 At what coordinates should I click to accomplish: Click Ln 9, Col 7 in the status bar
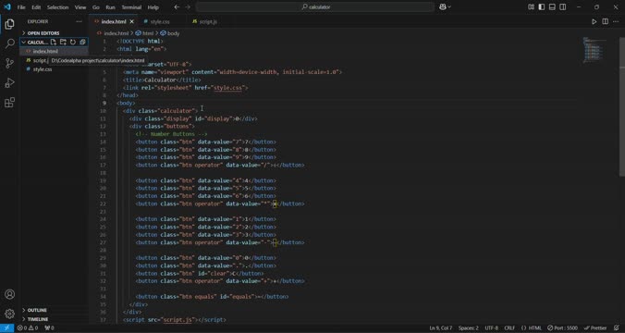pyautogui.click(x=440, y=327)
